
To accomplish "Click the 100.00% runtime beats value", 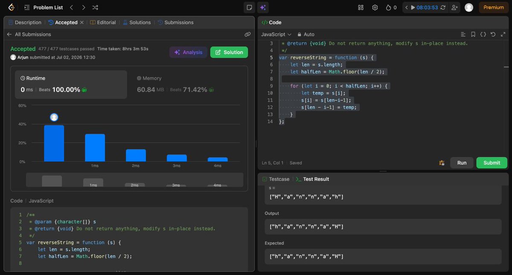I will click(x=67, y=90).
